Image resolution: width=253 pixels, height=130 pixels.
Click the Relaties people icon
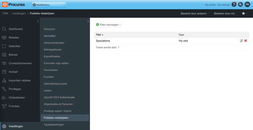4,37
